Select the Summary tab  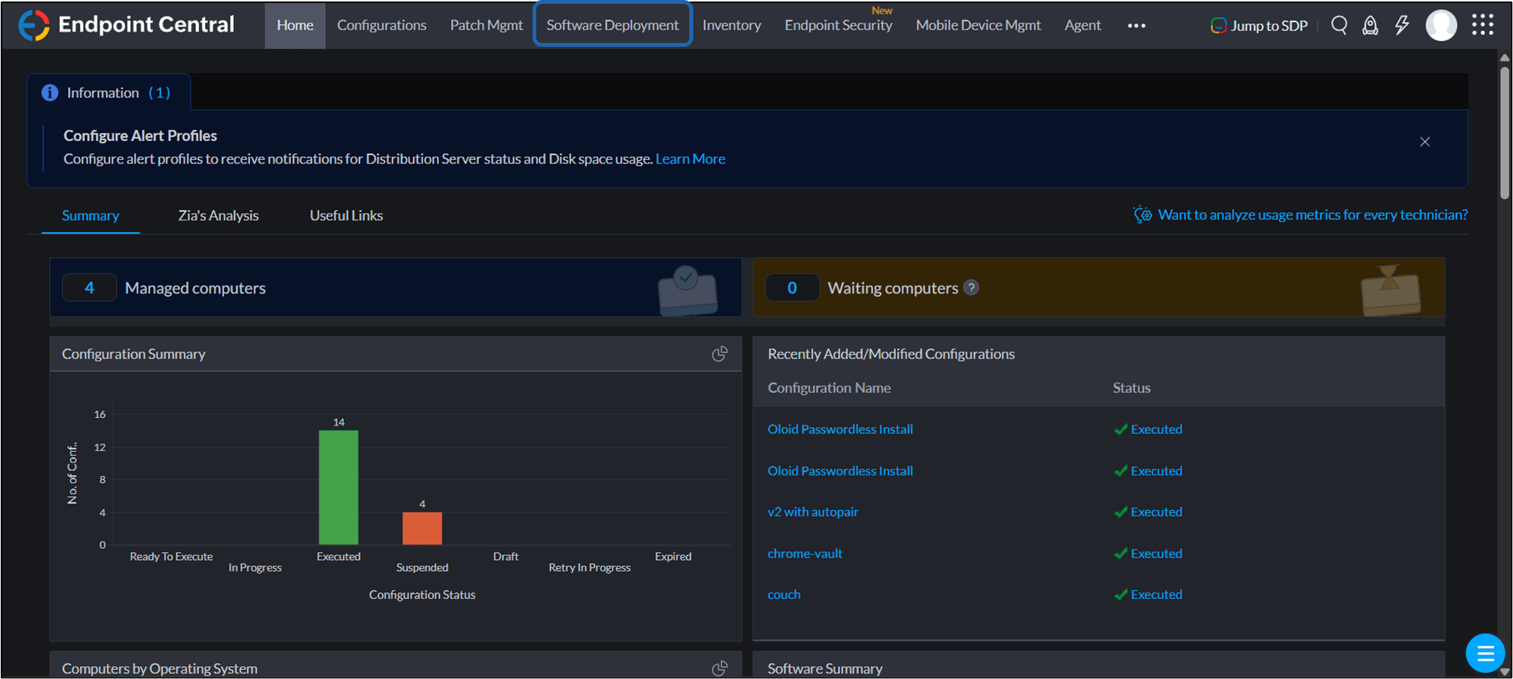[x=91, y=216]
